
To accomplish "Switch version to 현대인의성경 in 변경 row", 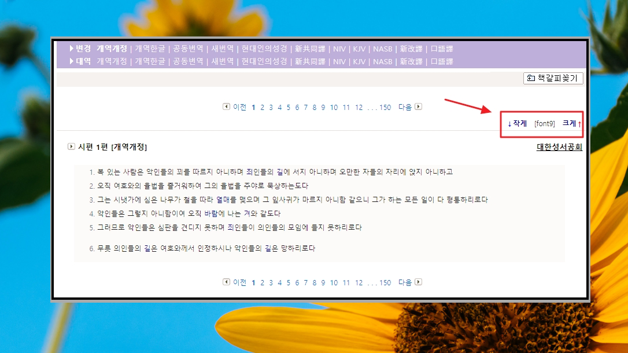I will pyautogui.click(x=264, y=49).
